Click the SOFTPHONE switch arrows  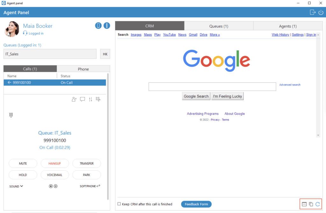98,186
